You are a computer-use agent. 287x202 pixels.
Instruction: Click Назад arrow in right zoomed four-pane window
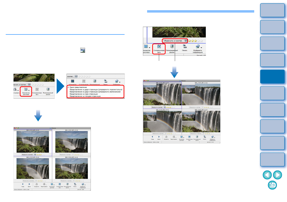point(152,137)
